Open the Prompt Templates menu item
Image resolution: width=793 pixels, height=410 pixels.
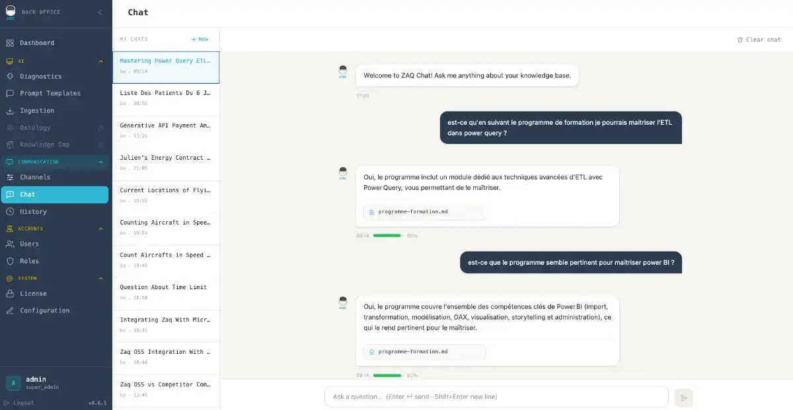click(x=50, y=94)
